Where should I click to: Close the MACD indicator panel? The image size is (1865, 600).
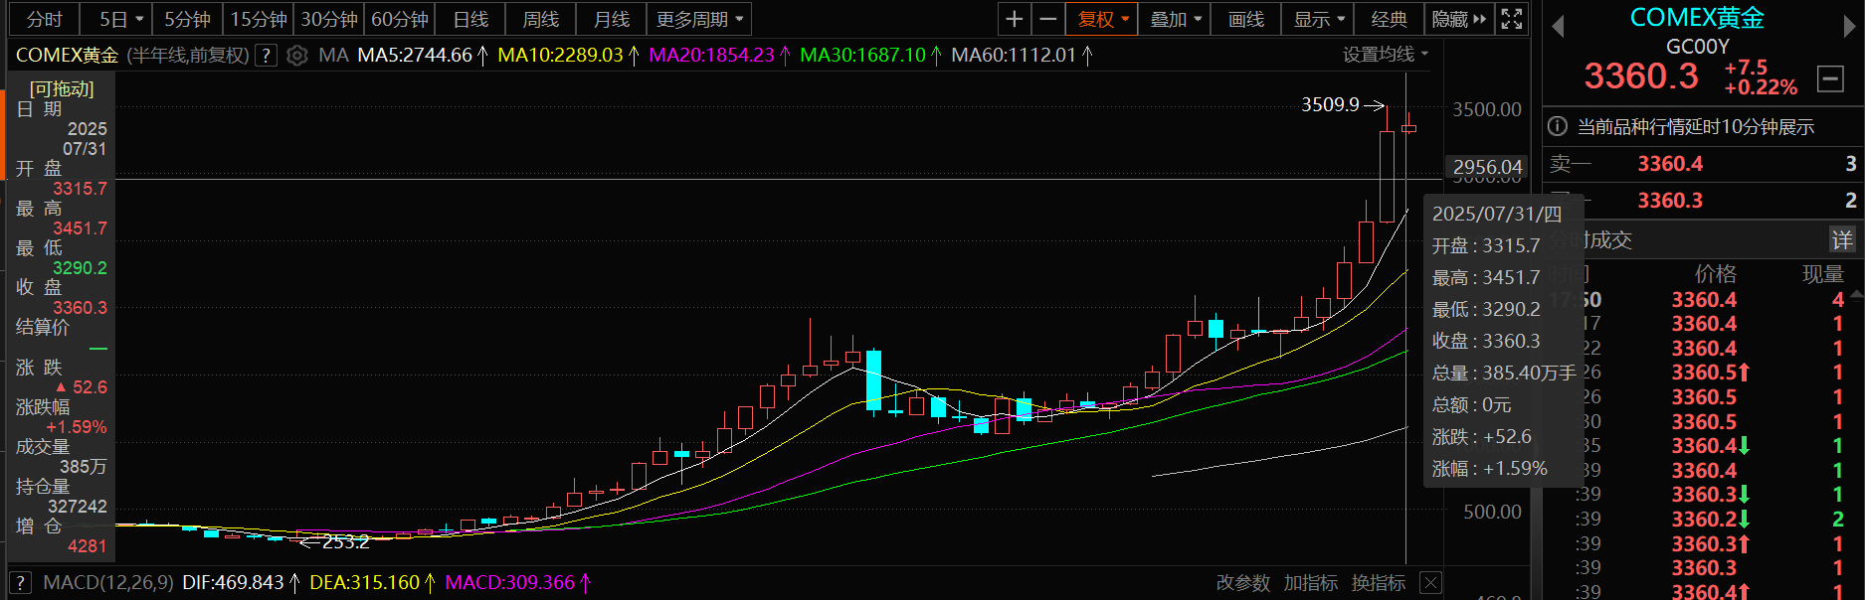point(1430,583)
